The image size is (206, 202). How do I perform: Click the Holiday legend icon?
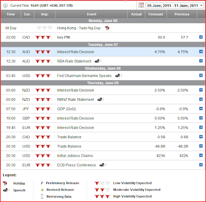[x=5, y=183]
